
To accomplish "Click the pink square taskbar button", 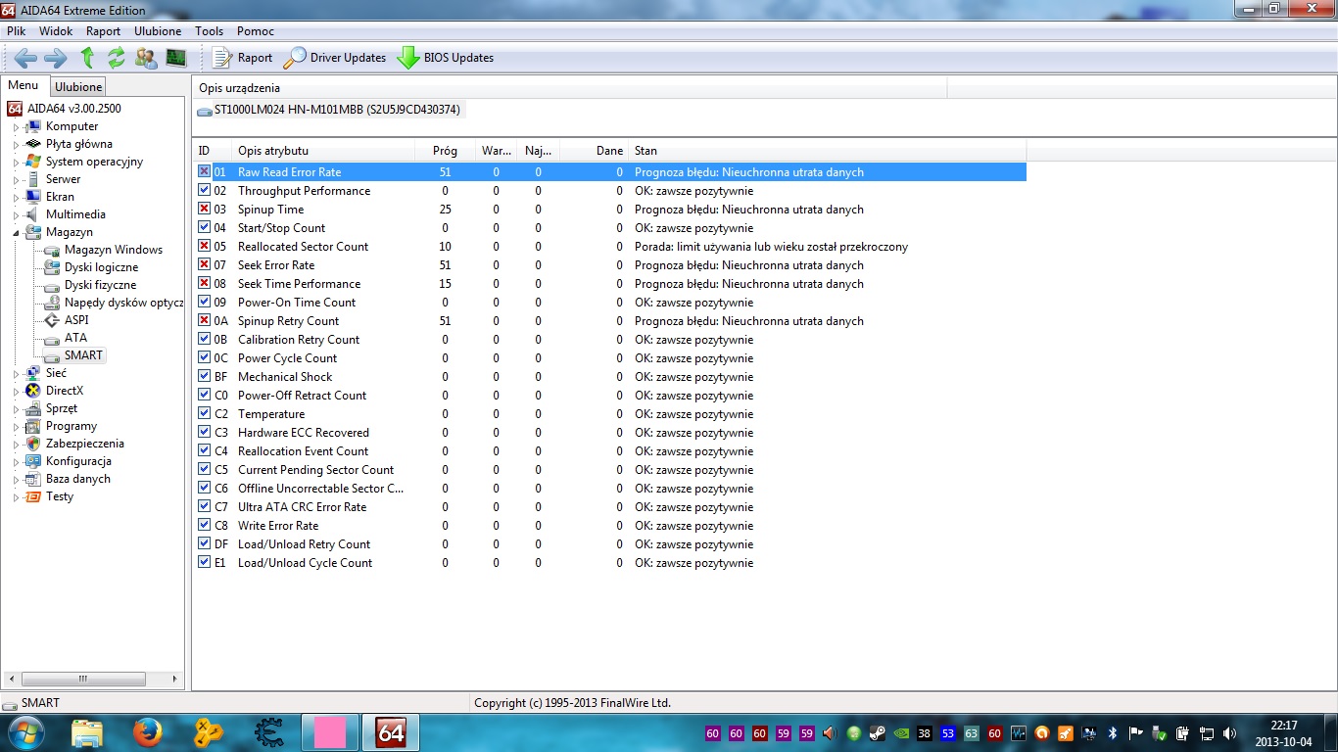I will point(330,732).
